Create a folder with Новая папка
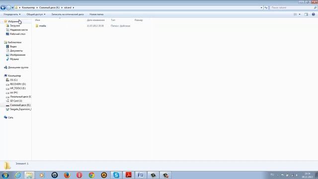The image size is (318, 179). coord(96,14)
